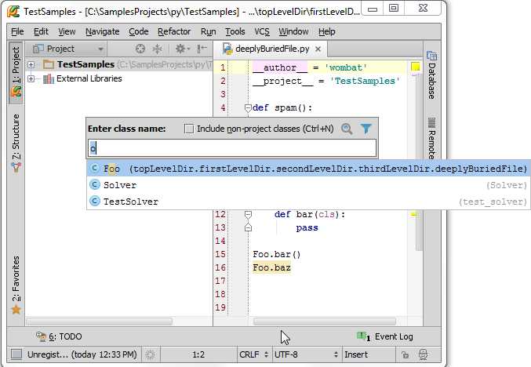Open the Edit menu
The image size is (531, 367).
41,32
